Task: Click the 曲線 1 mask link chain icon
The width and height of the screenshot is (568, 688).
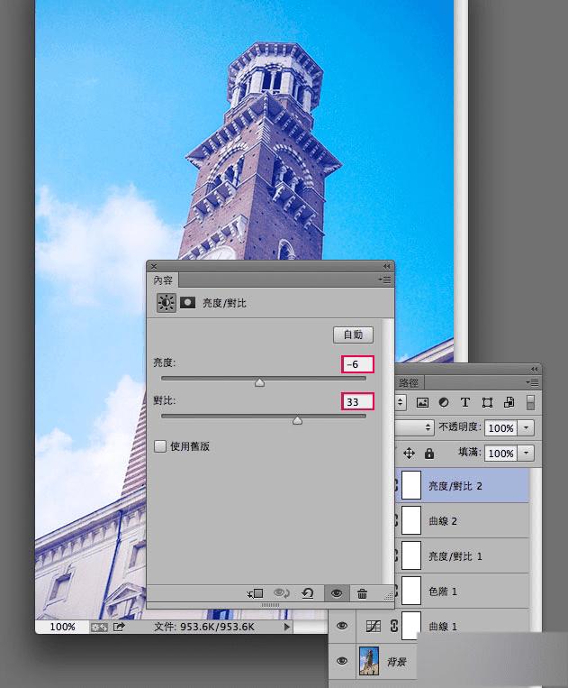Action: tap(393, 626)
